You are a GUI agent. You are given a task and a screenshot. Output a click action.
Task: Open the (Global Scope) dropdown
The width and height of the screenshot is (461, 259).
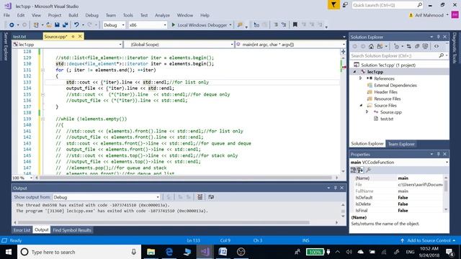click(179, 45)
